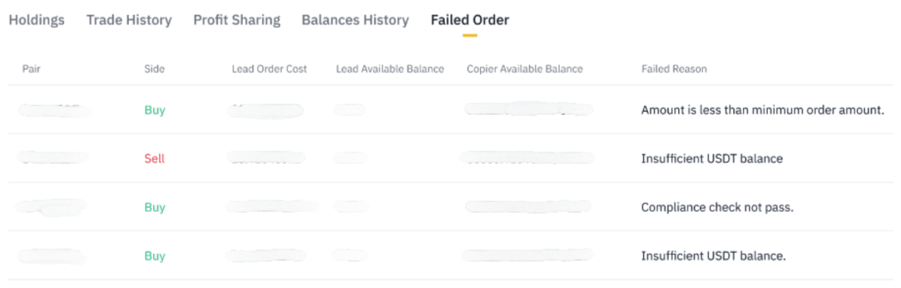This screenshot has width=901, height=288.
Task: Click 'Amount is less than minimum' reason
Action: click(762, 110)
